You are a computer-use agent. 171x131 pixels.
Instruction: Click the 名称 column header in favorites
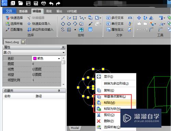(18, 96)
